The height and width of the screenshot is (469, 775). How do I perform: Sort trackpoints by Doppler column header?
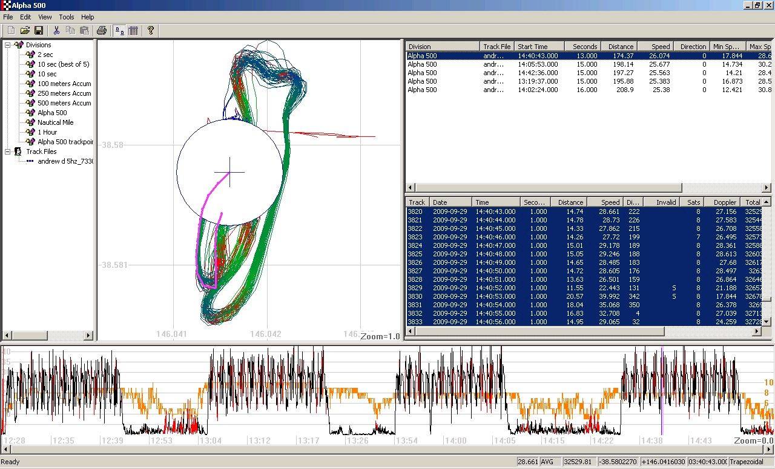coord(725,202)
